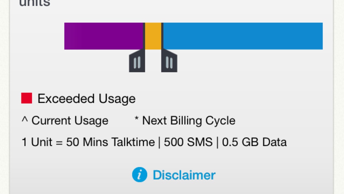Open the Disclaimer link
The image size is (344, 194).
184,174
